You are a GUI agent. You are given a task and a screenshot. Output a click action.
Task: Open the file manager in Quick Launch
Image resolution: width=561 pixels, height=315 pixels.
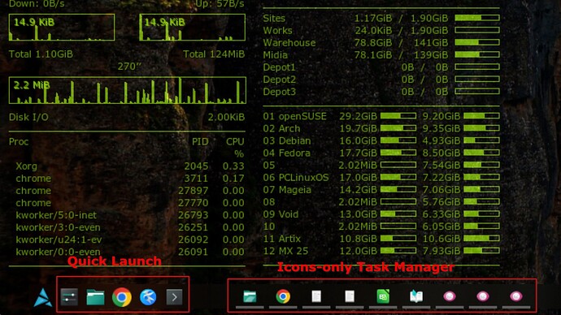(95, 297)
